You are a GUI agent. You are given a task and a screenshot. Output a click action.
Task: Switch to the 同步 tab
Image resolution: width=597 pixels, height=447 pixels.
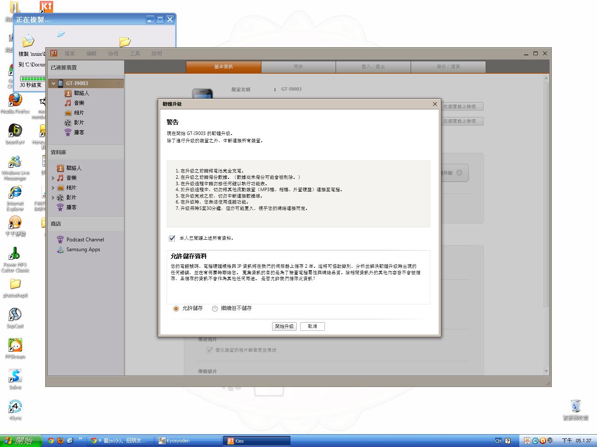click(x=298, y=67)
